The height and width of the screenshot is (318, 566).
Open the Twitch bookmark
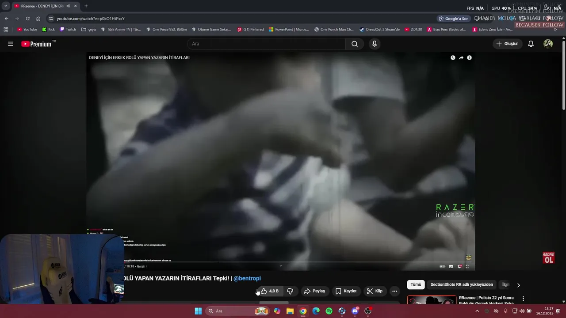click(68, 30)
